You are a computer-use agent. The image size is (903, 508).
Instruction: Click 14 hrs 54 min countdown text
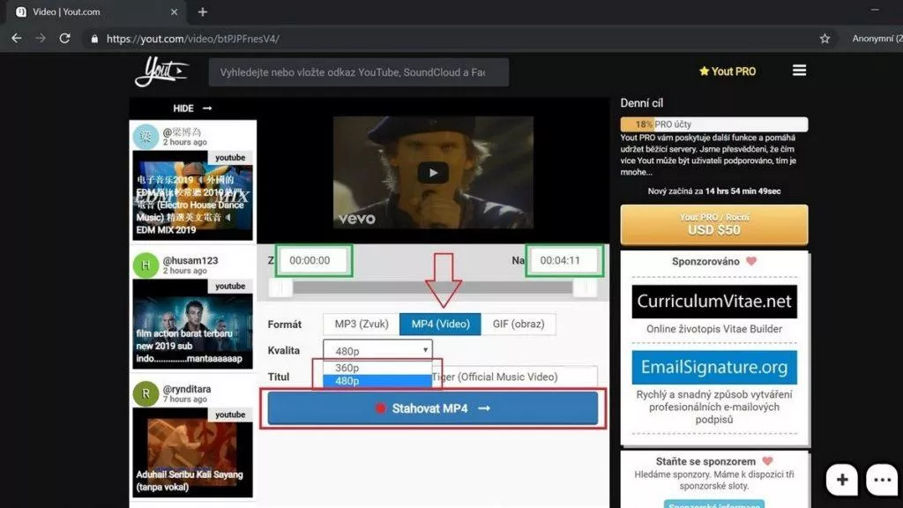tap(743, 191)
